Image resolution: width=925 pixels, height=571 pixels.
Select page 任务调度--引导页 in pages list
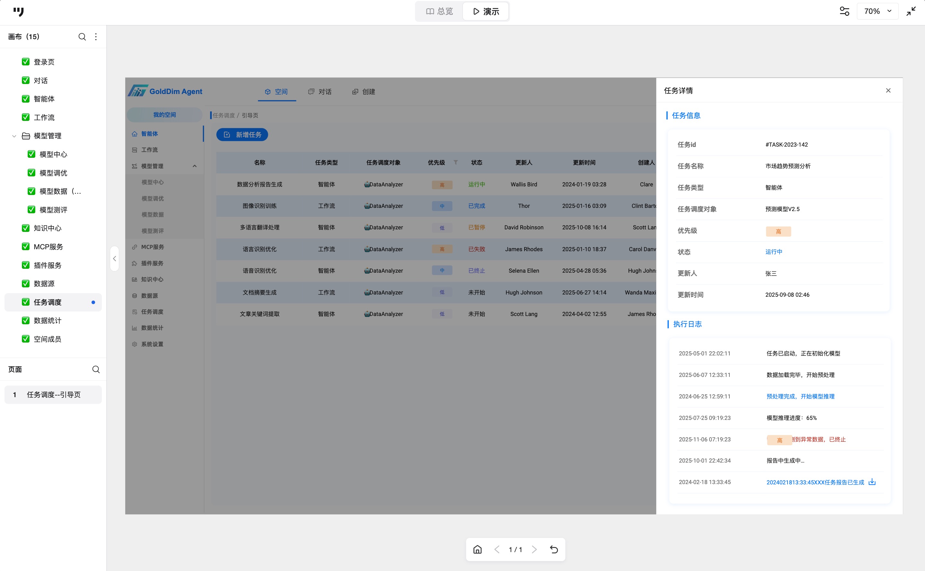point(53,395)
